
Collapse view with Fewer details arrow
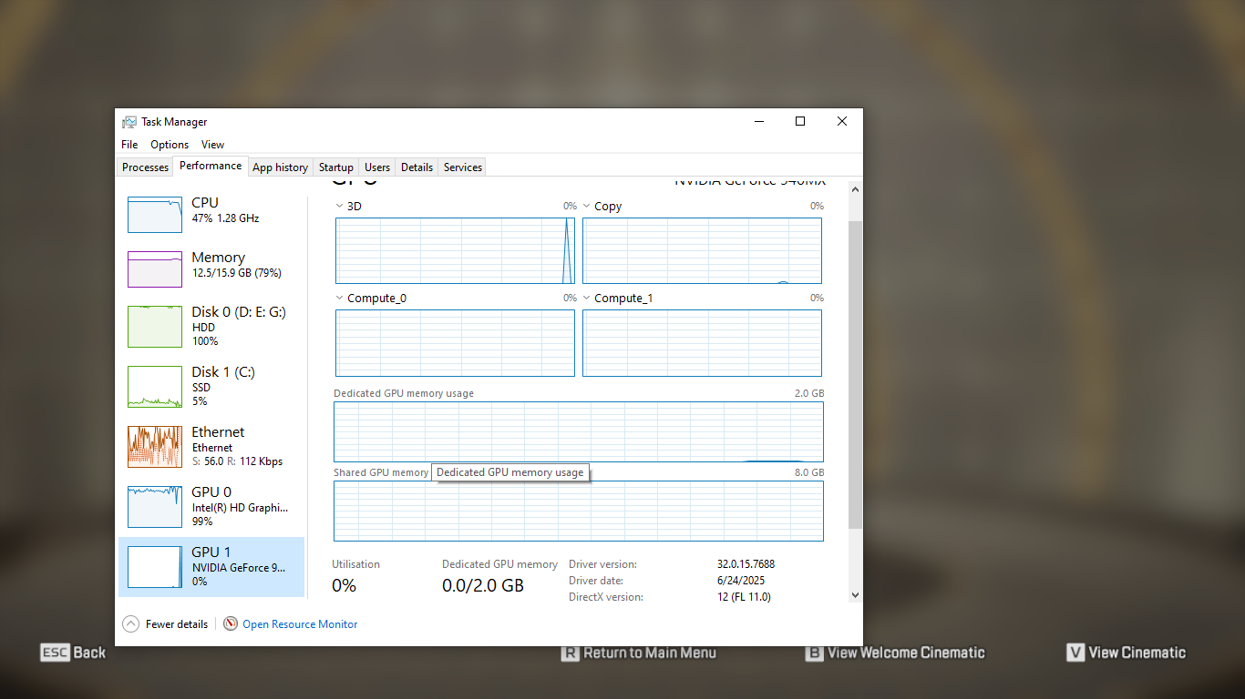(131, 624)
